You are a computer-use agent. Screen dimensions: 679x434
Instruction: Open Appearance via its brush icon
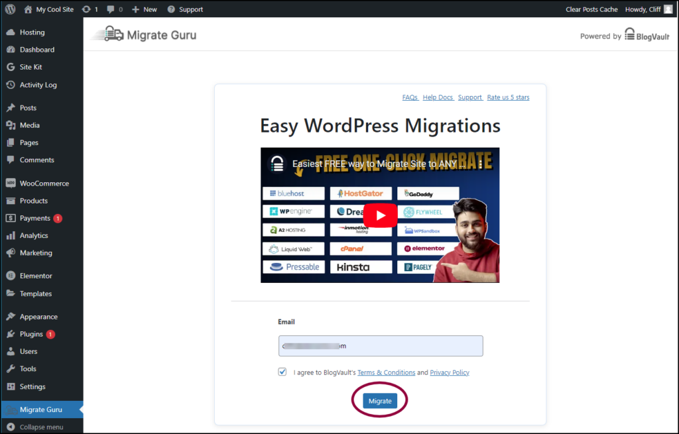coord(12,316)
